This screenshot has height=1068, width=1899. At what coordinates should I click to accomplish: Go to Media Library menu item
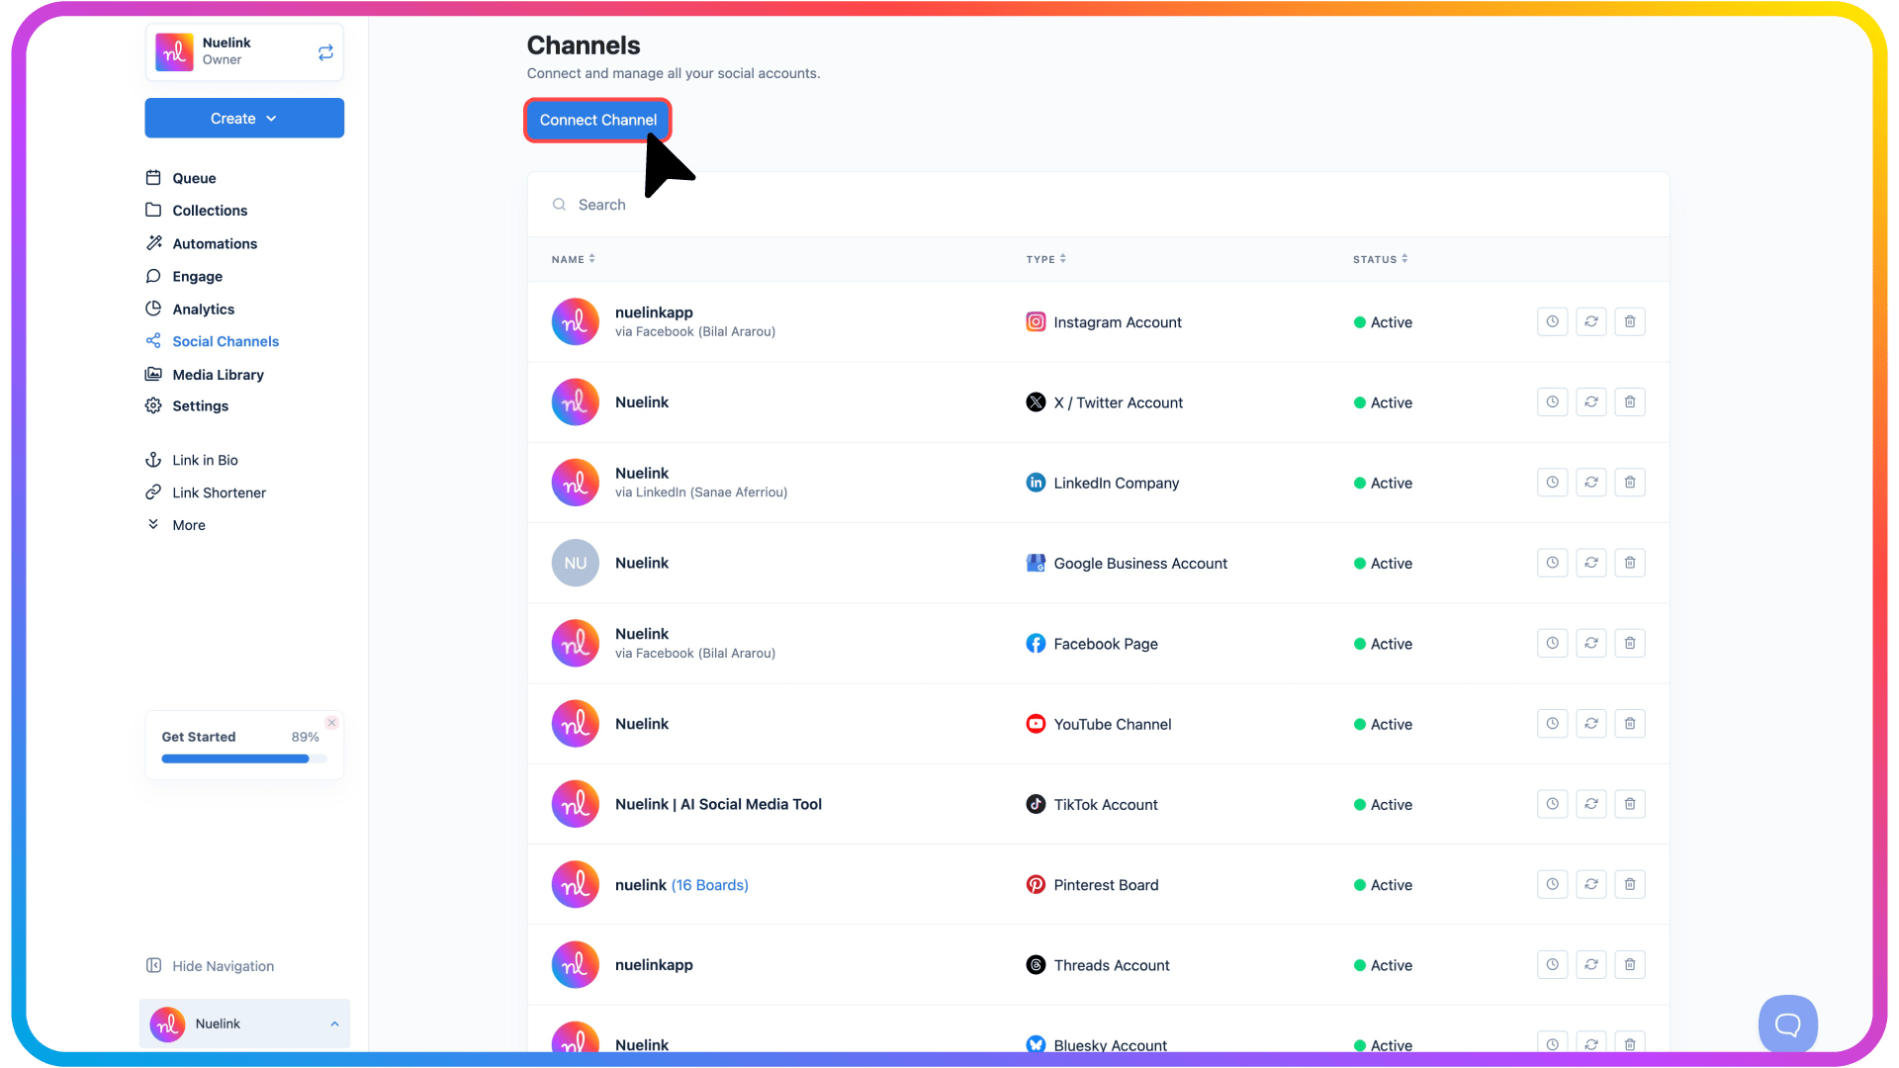(x=218, y=375)
